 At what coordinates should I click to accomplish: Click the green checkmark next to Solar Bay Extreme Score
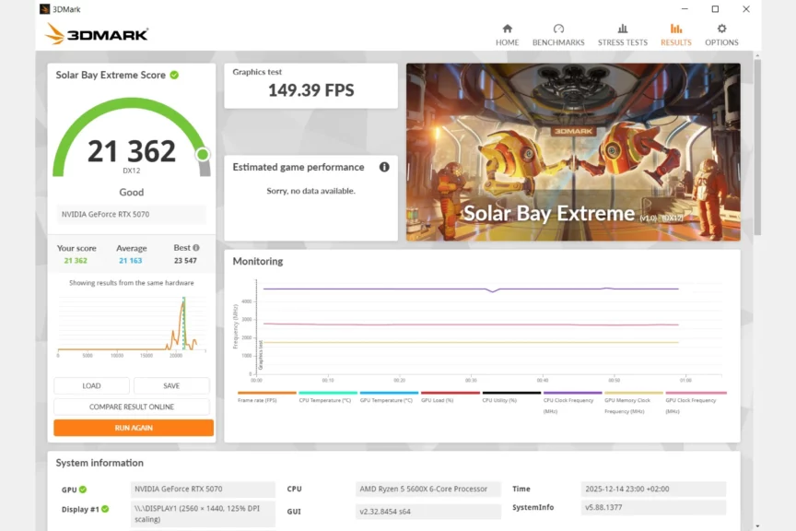click(174, 75)
